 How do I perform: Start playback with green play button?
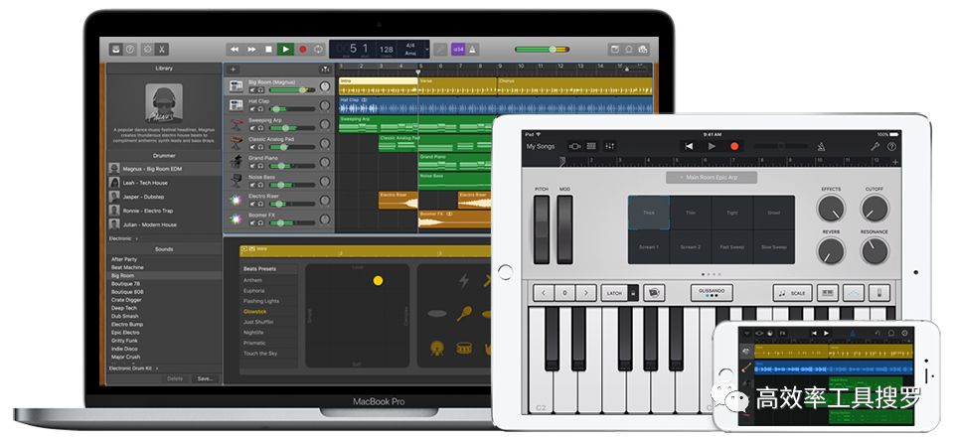(x=285, y=50)
